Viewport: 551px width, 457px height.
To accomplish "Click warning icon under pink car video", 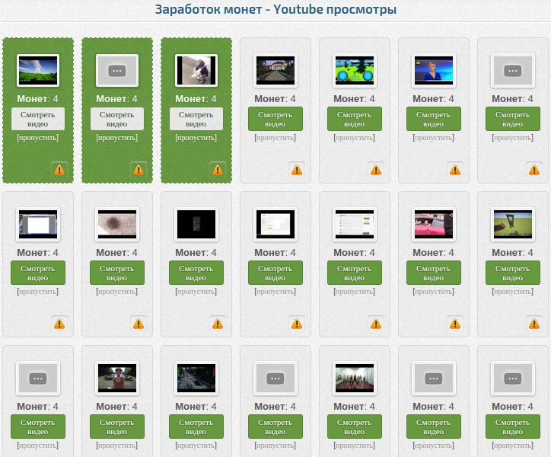I will 455,324.
